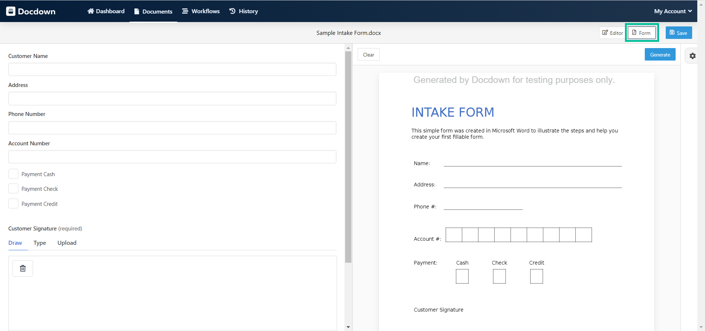705x331 pixels.
Task: Switch to the Type signature tab
Action: click(x=40, y=243)
